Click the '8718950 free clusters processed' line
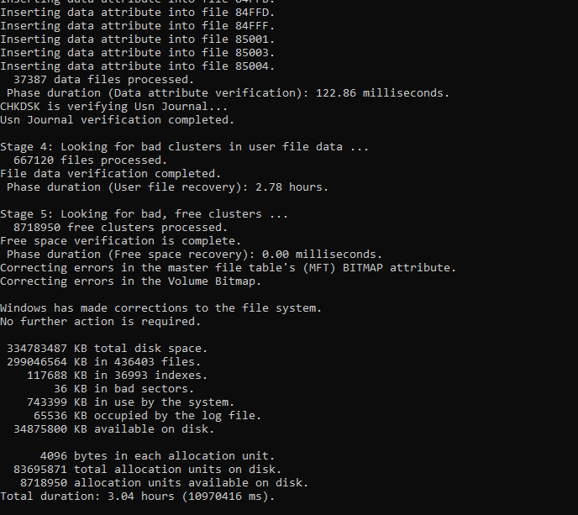Screen dimensions: 578x515 [120, 228]
